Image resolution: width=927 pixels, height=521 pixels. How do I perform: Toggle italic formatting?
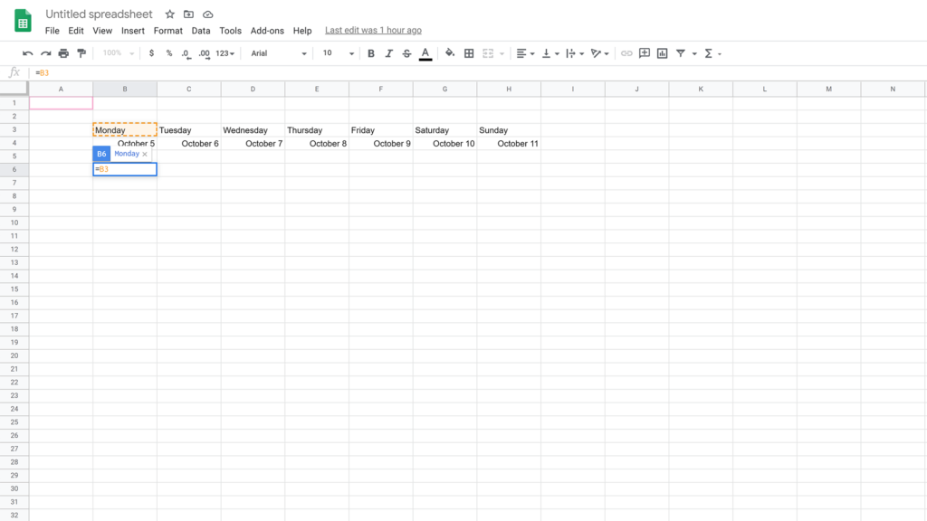388,53
